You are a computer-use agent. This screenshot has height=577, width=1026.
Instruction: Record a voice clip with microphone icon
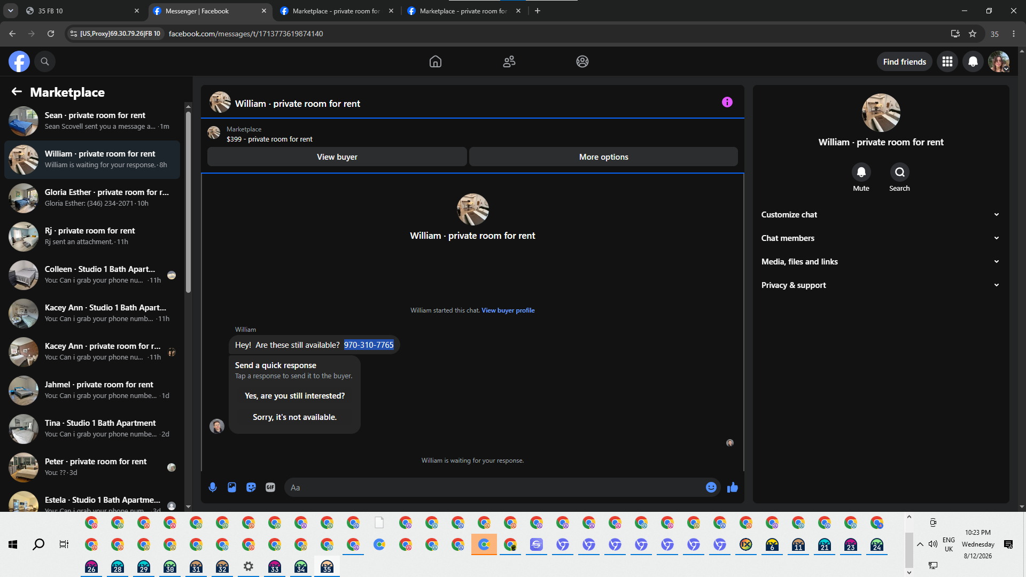(x=213, y=487)
